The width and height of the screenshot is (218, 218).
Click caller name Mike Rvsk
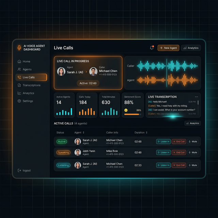pyautogui.click(x=112, y=151)
